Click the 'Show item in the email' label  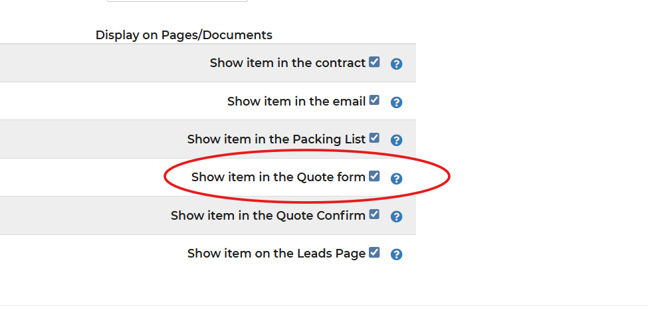pyautogui.click(x=296, y=102)
